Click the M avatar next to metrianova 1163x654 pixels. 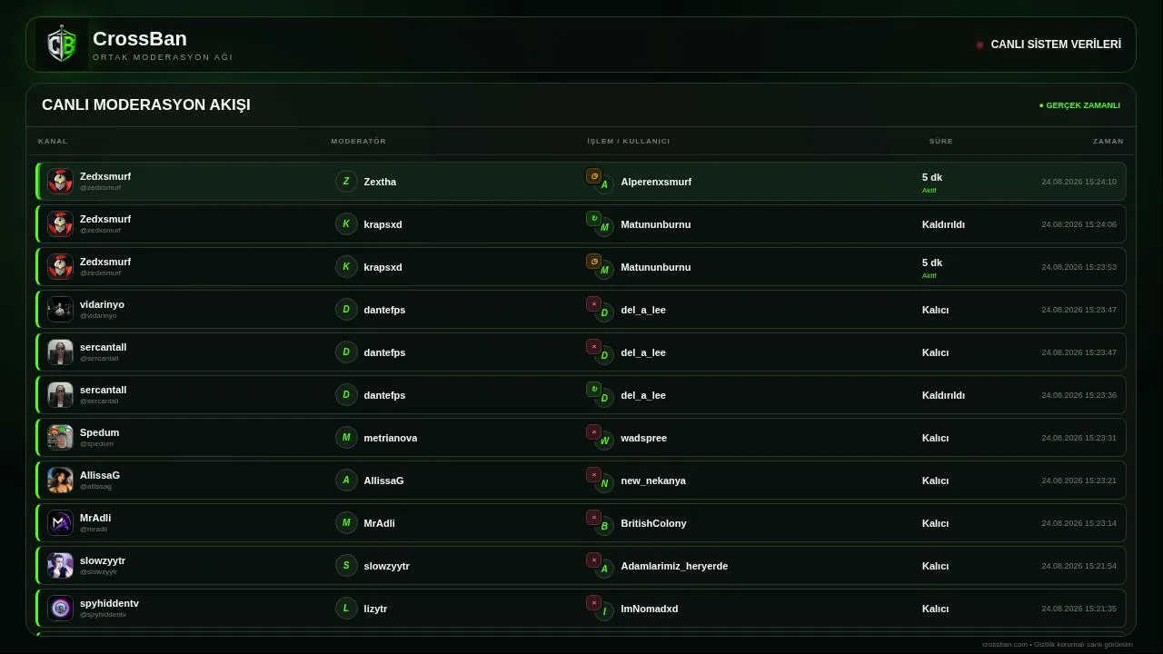tap(346, 438)
